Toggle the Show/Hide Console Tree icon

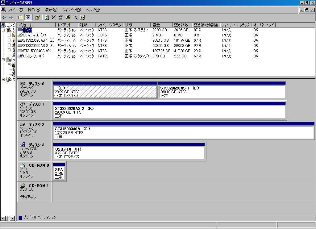point(28,17)
